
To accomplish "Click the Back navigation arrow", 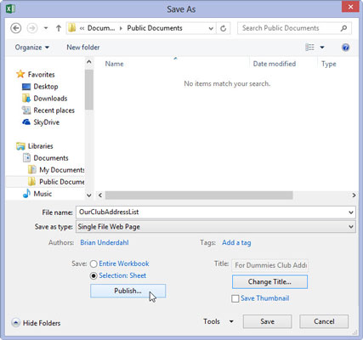I will [x=16, y=28].
